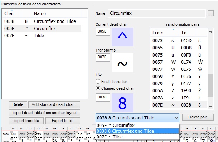
Task: Click the ENQ cell in character grid
Action: coord(55,134)
